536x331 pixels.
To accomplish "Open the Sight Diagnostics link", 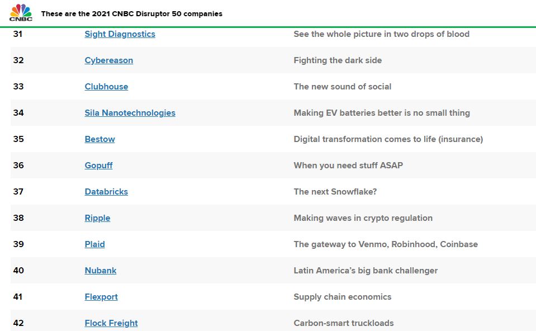I will click(x=120, y=34).
